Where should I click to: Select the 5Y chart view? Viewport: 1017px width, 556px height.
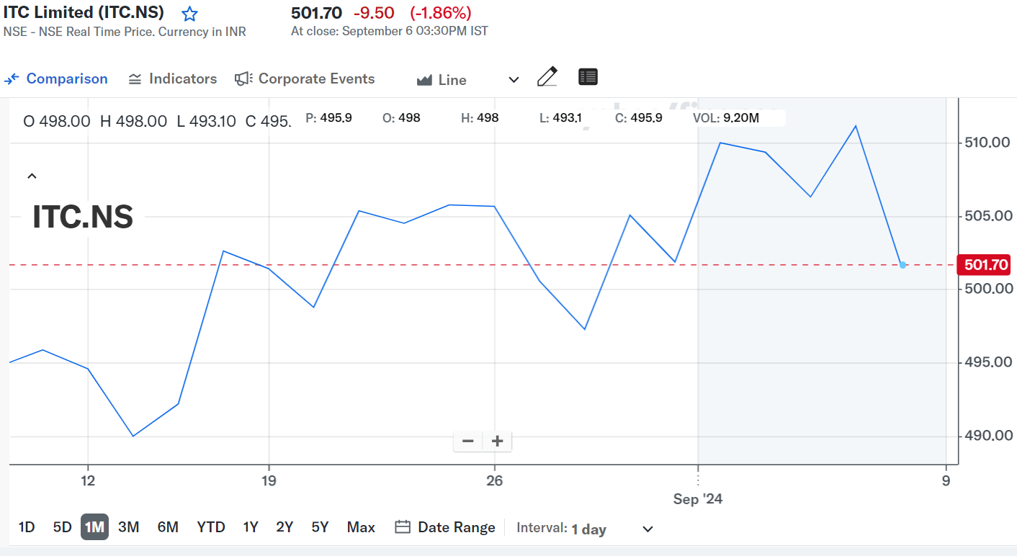pos(320,526)
